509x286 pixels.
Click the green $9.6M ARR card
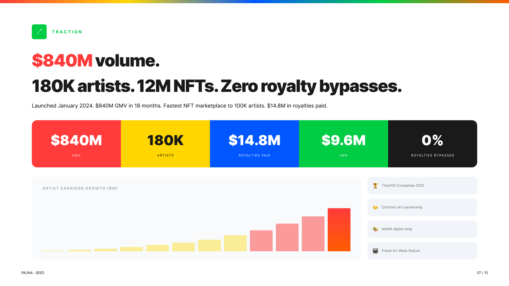pyautogui.click(x=344, y=144)
